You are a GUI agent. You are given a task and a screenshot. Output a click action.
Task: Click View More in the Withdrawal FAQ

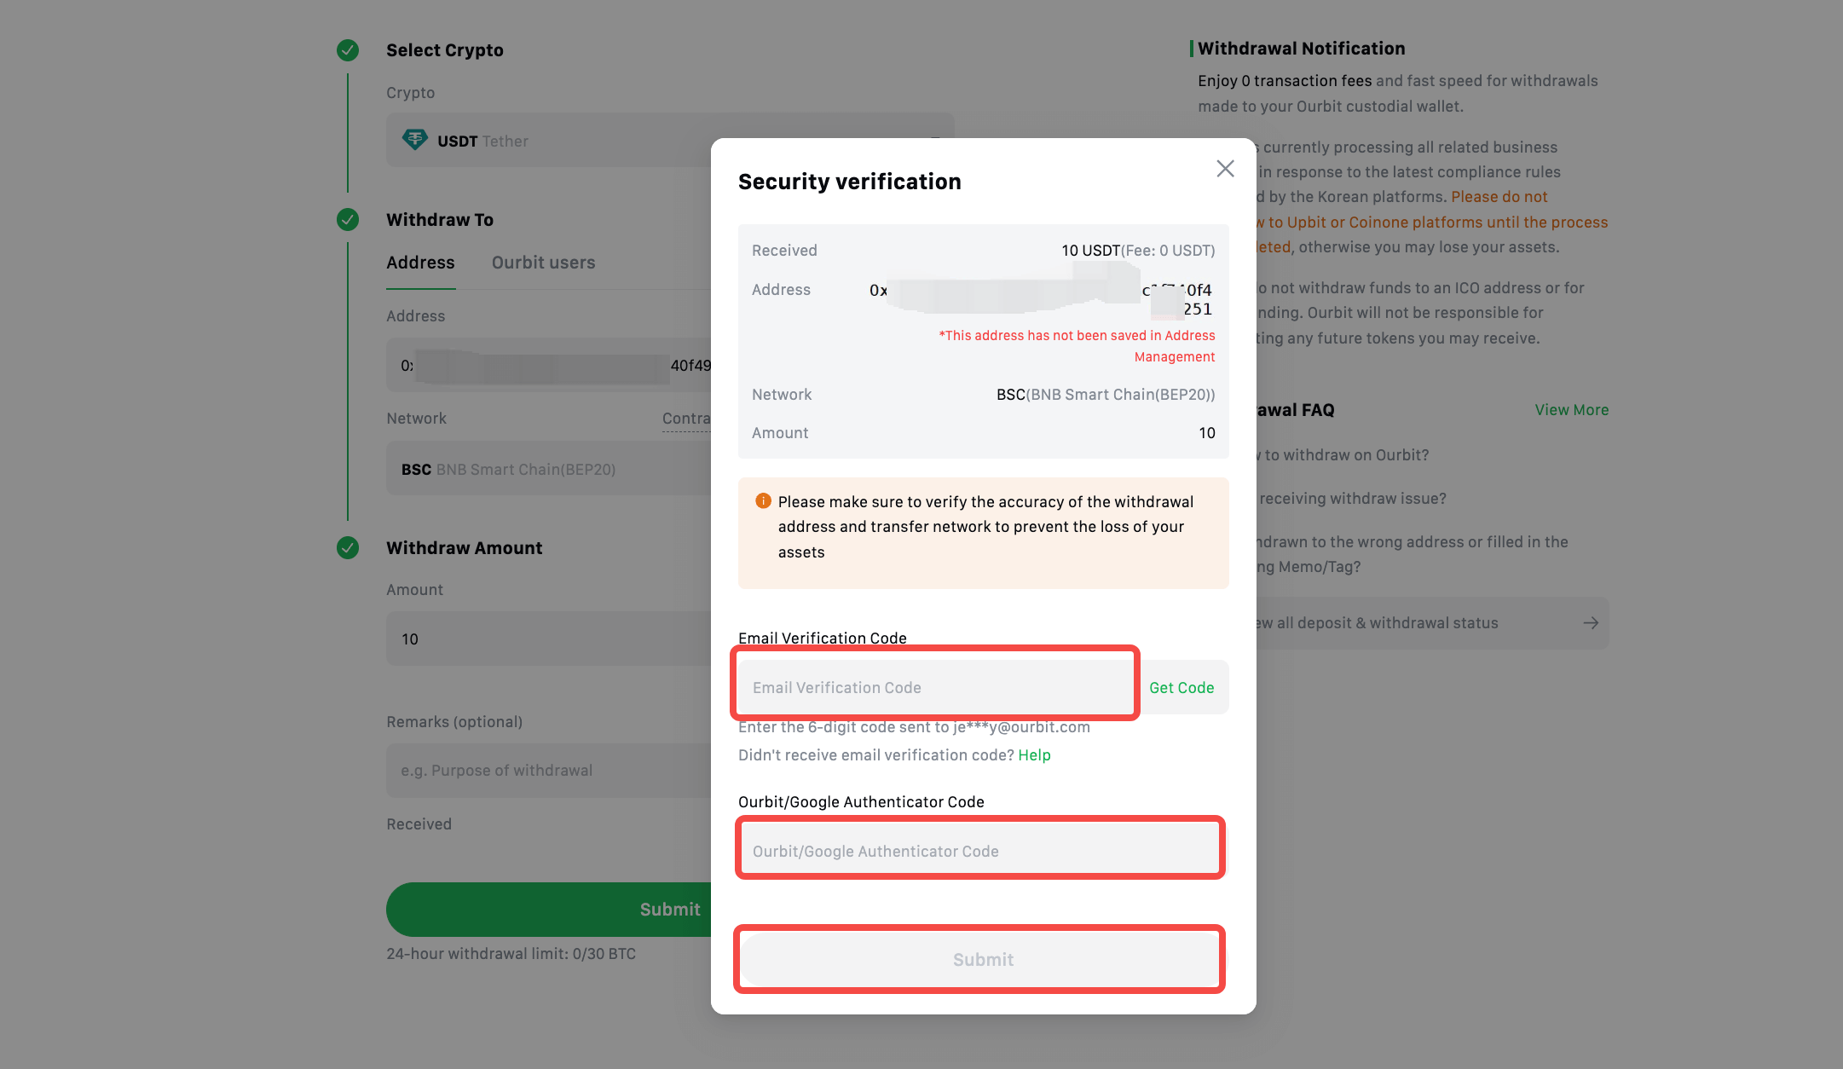[x=1571, y=410]
